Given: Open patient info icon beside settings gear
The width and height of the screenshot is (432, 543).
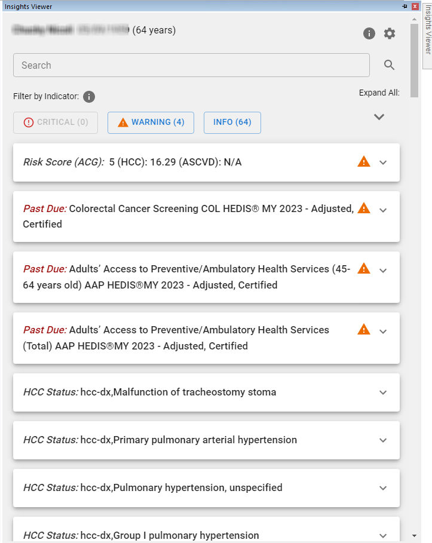Looking at the screenshot, I should pyautogui.click(x=369, y=33).
